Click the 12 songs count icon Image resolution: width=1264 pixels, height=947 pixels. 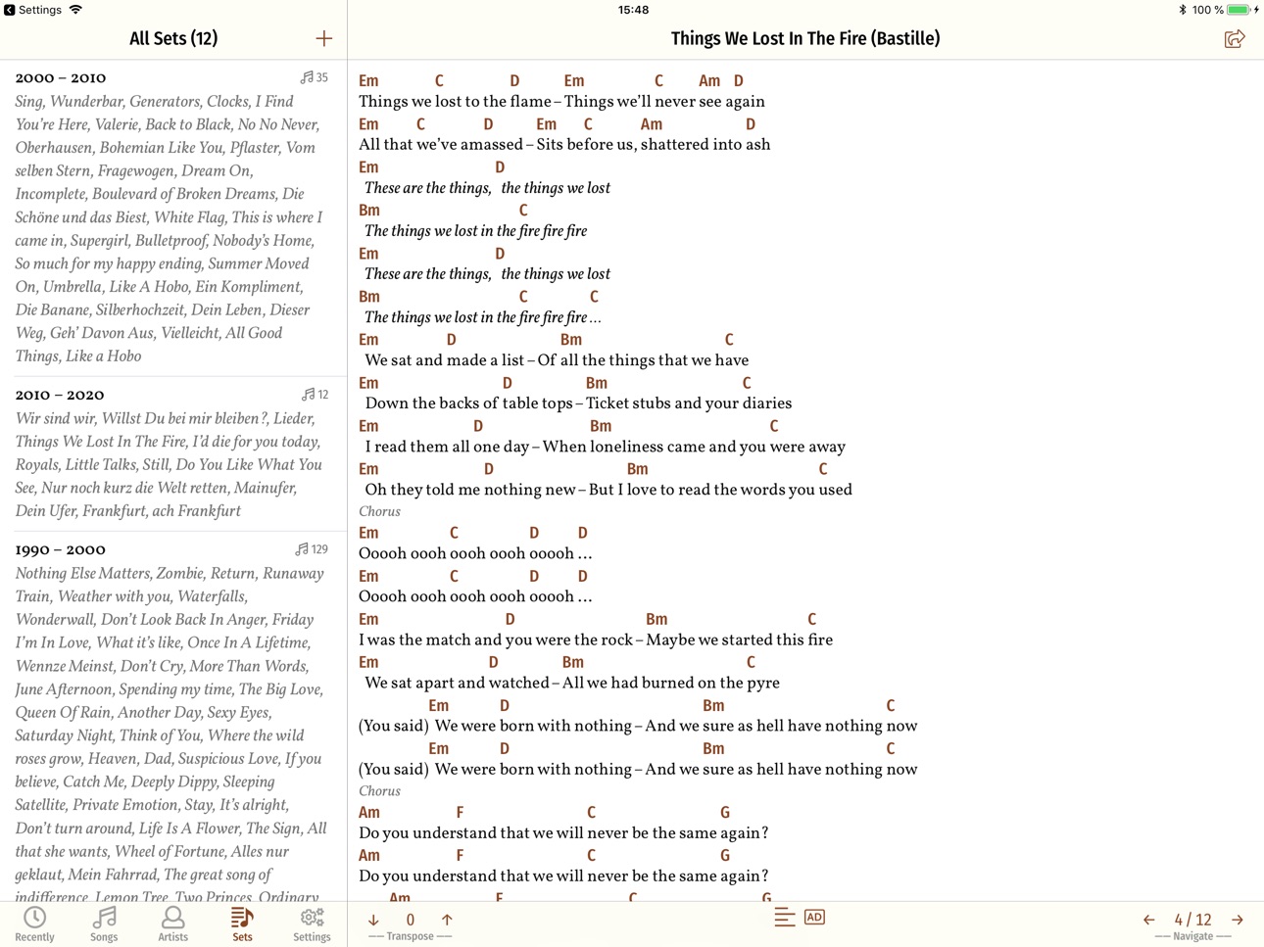pyautogui.click(x=316, y=395)
